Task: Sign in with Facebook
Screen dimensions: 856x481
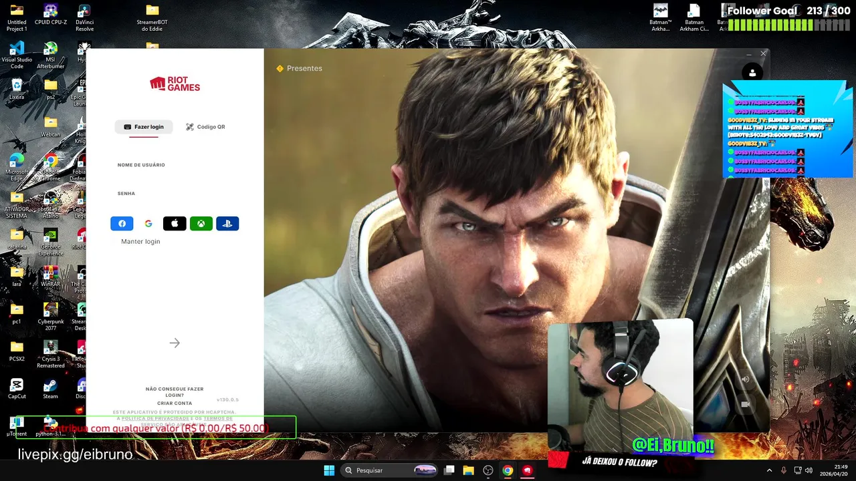Action: [122, 224]
